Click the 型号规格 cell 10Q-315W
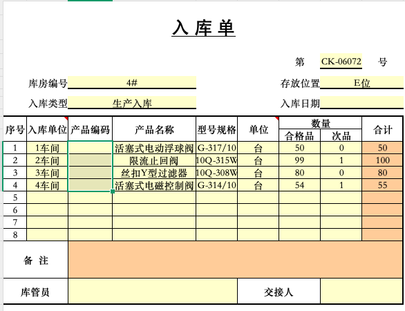Image resolution: width=405 pixels, height=311 pixels. tap(217, 160)
